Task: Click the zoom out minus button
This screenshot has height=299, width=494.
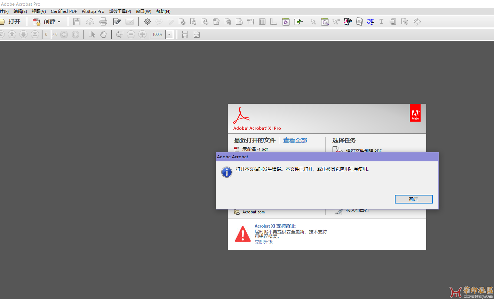Action: click(131, 34)
